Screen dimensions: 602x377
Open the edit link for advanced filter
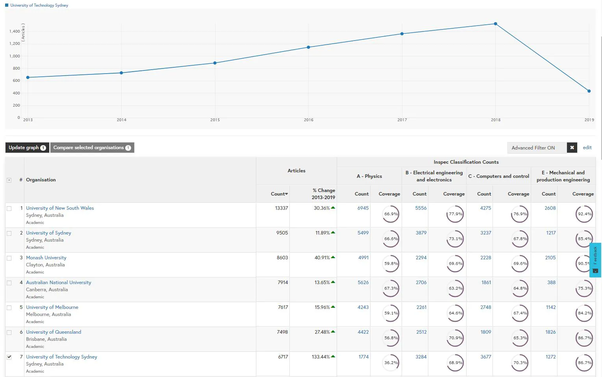coord(587,148)
